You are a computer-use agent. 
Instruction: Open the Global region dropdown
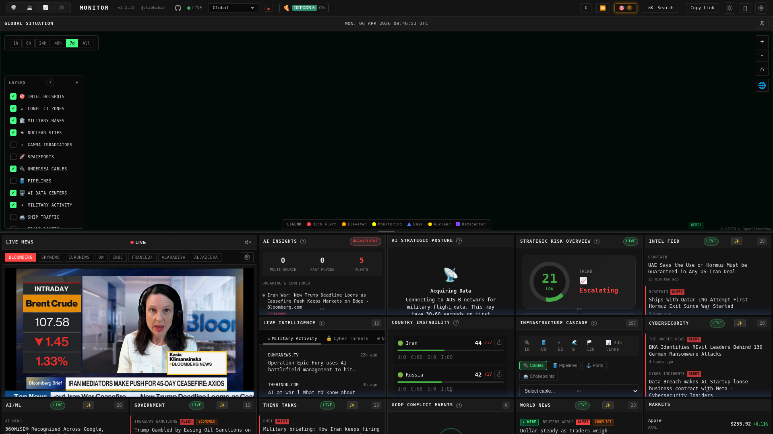point(233,8)
